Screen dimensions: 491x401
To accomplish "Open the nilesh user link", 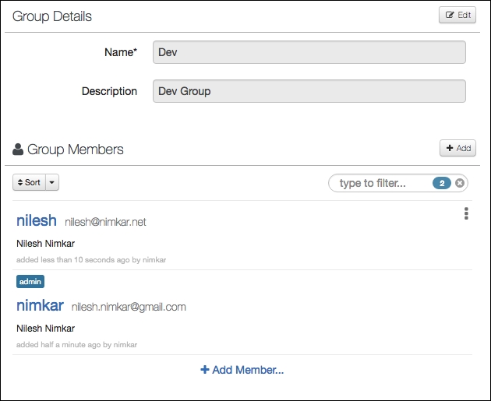I will [37, 220].
